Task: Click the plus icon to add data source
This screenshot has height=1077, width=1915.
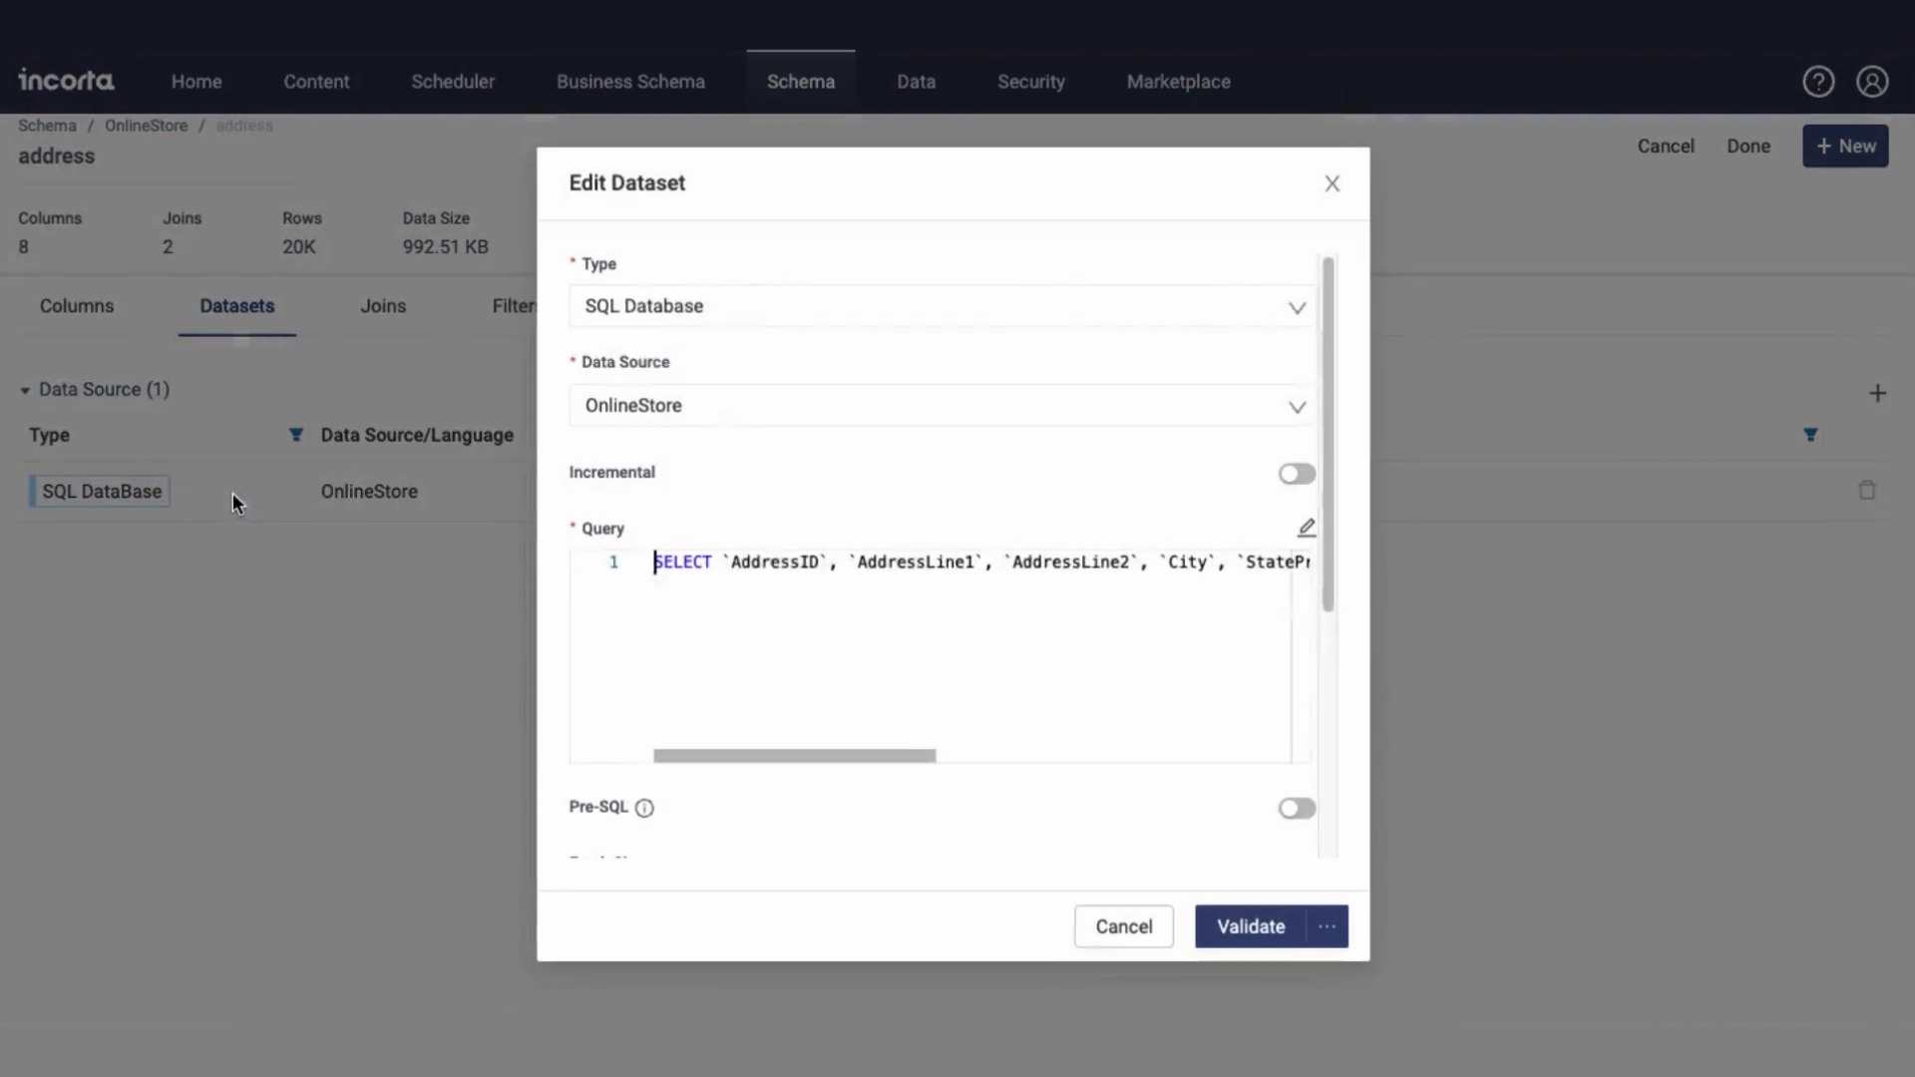Action: coord(1877,393)
